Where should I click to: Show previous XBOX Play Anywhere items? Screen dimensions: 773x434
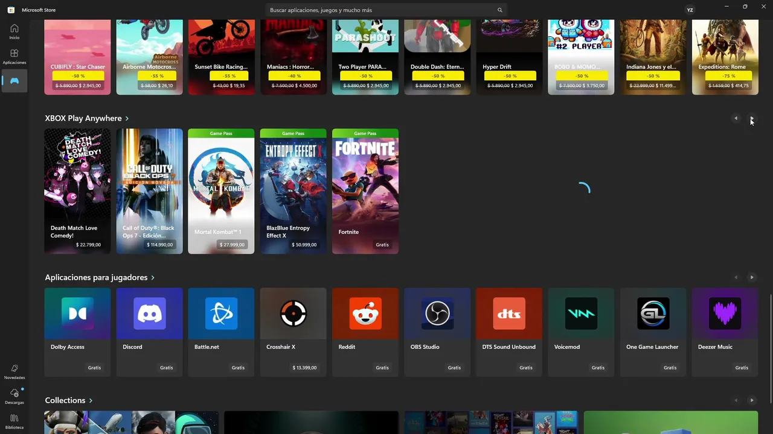pyautogui.click(x=736, y=118)
